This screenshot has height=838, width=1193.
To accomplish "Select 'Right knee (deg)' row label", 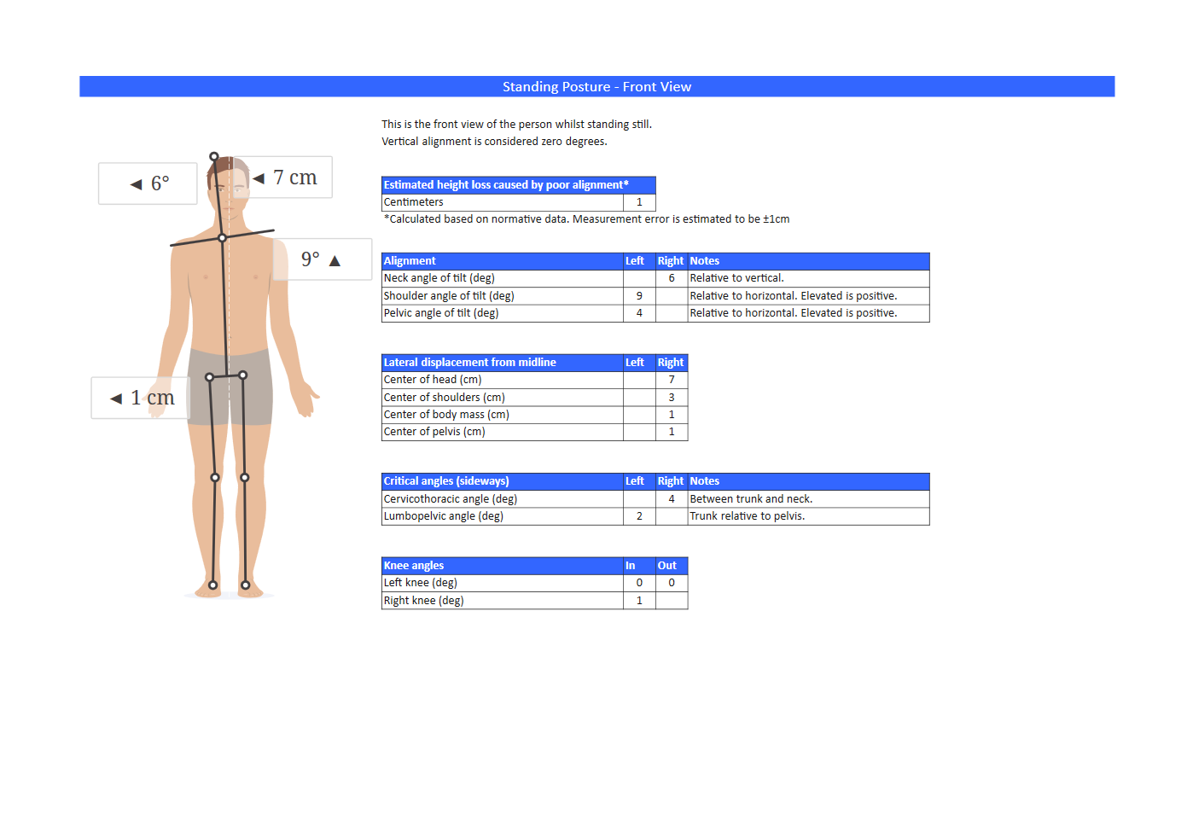I will coord(503,601).
